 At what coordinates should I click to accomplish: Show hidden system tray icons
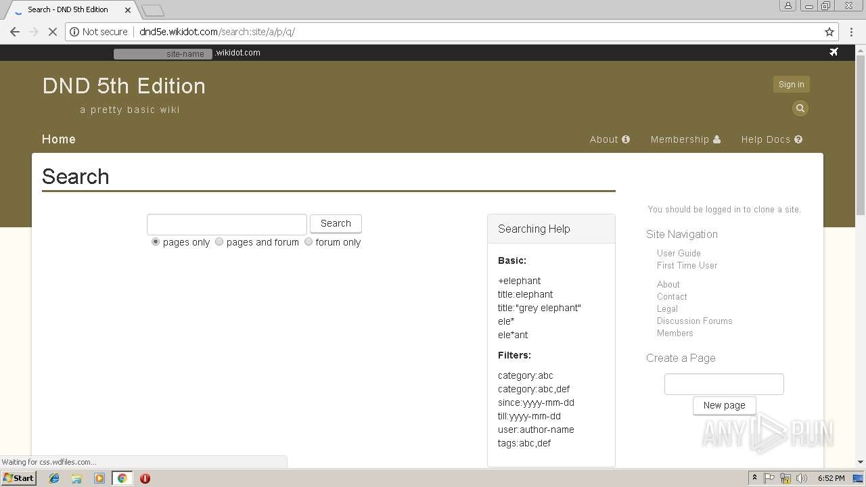coord(754,478)
